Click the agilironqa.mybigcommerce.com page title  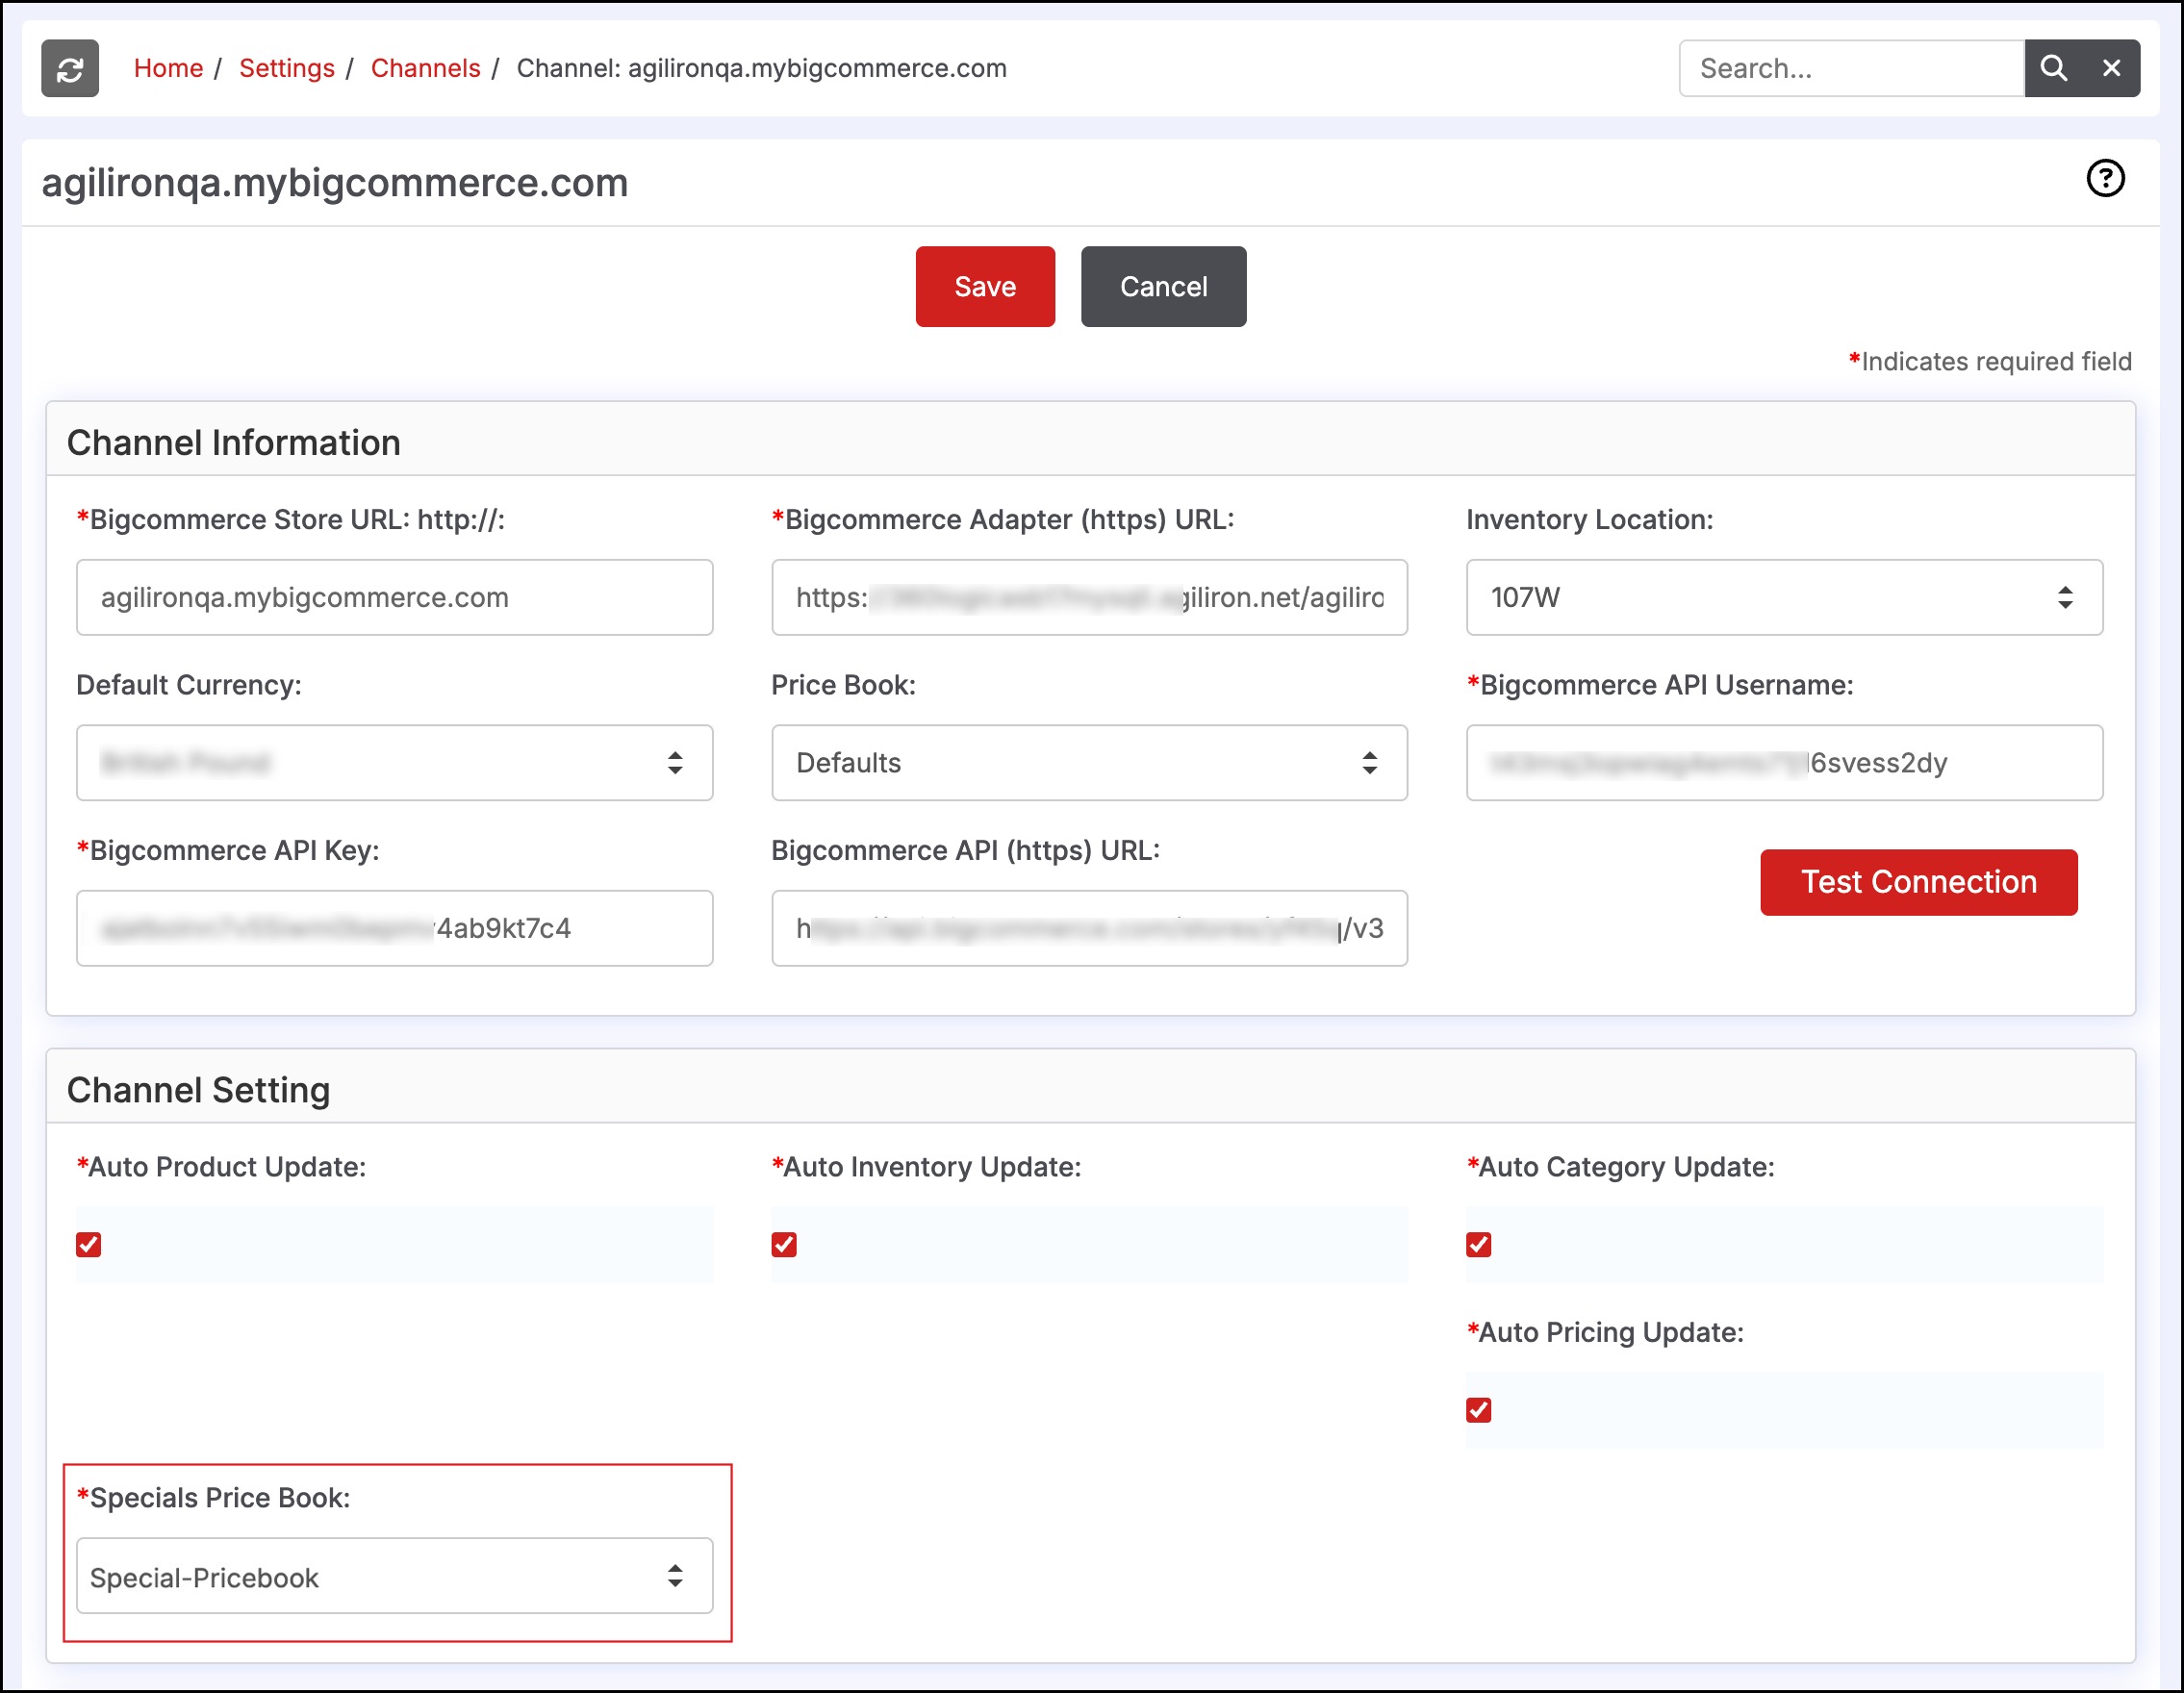335,183
